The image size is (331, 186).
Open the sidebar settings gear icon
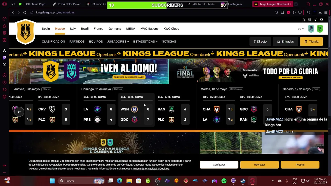tap(4, 97)
